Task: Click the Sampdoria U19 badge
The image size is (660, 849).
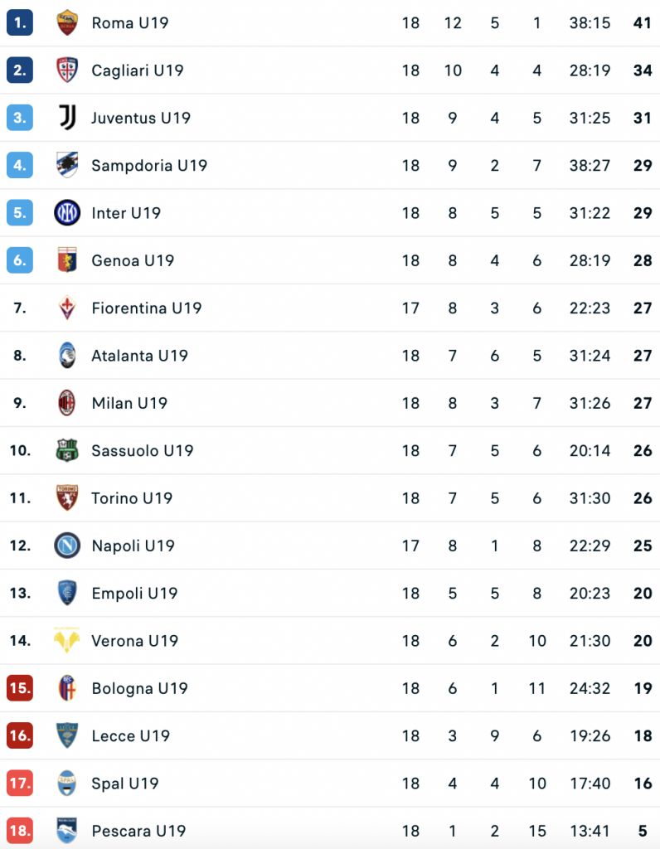Action: click(67, 165)
